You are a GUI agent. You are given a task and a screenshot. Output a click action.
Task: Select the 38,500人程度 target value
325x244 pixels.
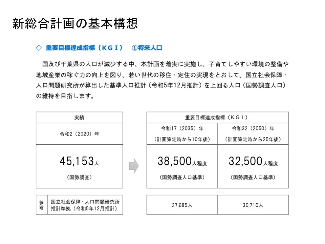(182, 162)
